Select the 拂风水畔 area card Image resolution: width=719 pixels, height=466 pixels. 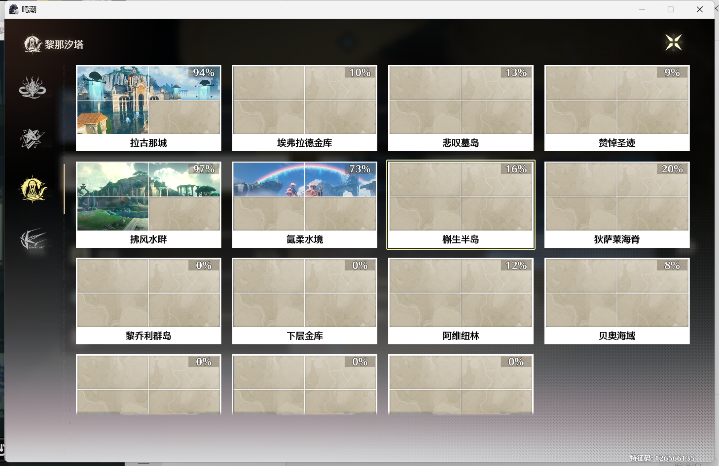148,204
